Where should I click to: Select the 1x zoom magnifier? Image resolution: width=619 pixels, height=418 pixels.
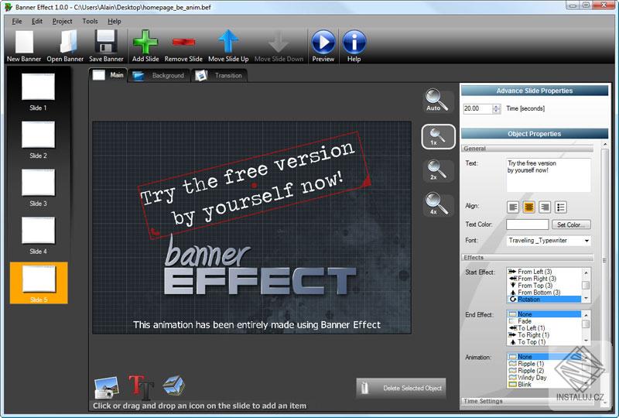pos(438,137)
